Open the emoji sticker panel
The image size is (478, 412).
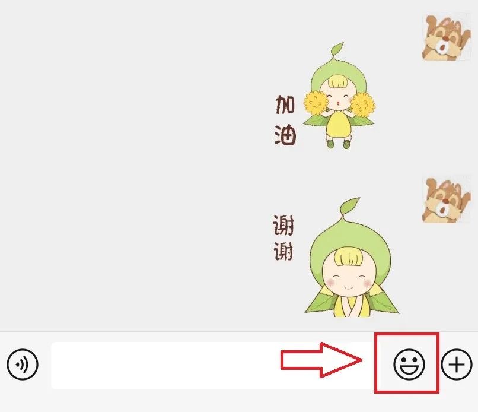[x=409, y=364]
